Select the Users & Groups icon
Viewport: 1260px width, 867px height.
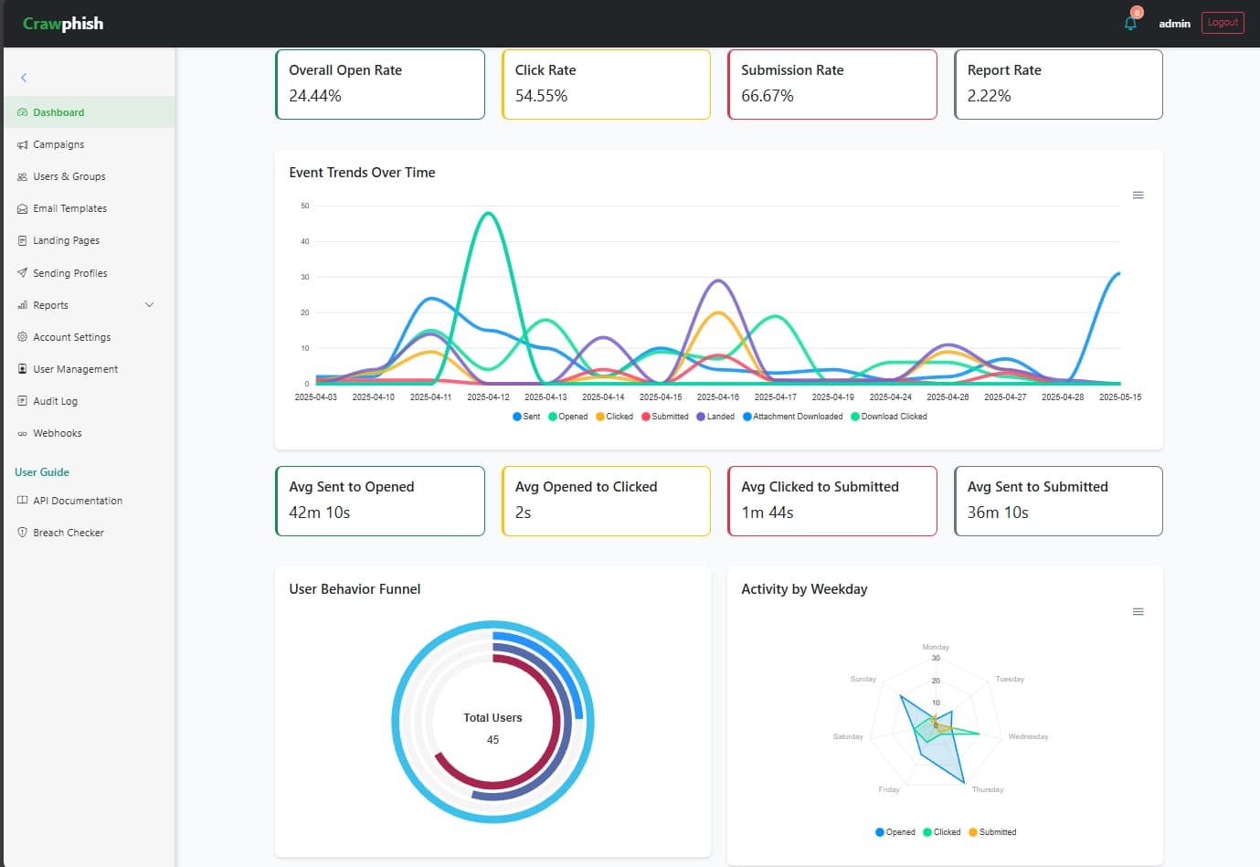[22, 176]
